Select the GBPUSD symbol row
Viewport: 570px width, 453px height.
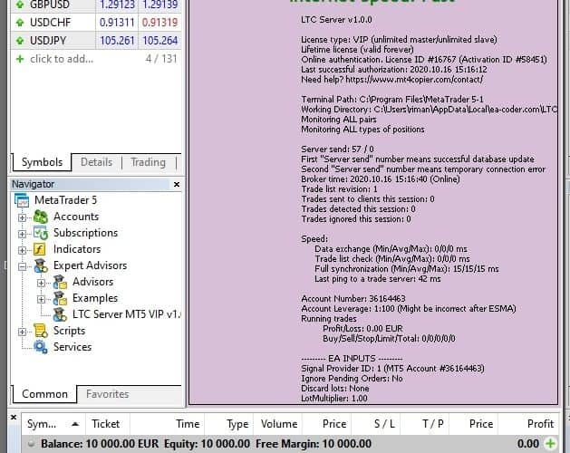click(96, 5)
